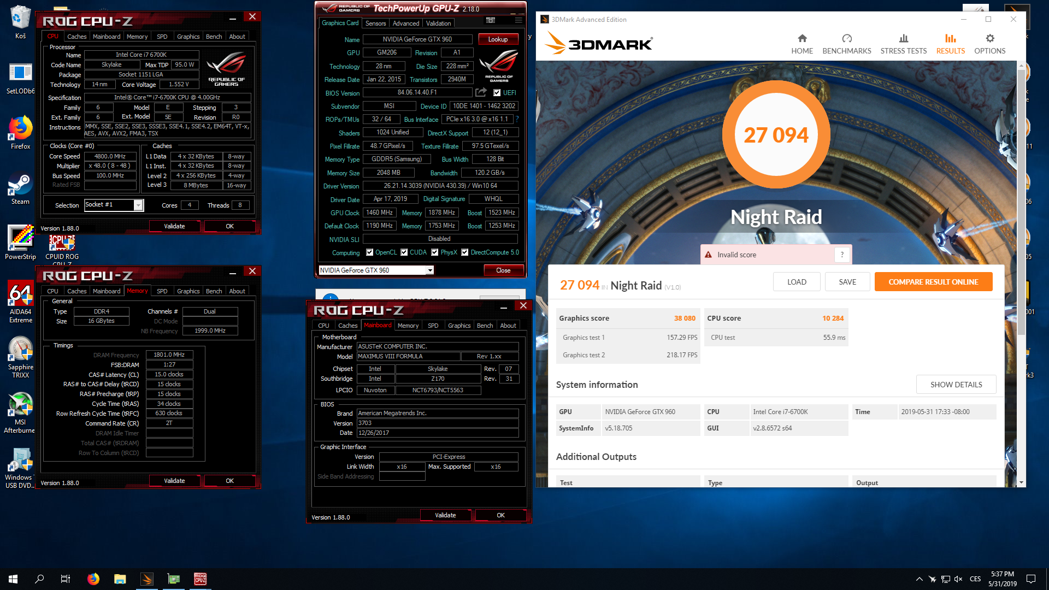The width and height of the screenshot is (1049, 590).
Task: Click ROG CPU-Z taskbar icon
Action: pyautogui.click(x=201, y=579)
